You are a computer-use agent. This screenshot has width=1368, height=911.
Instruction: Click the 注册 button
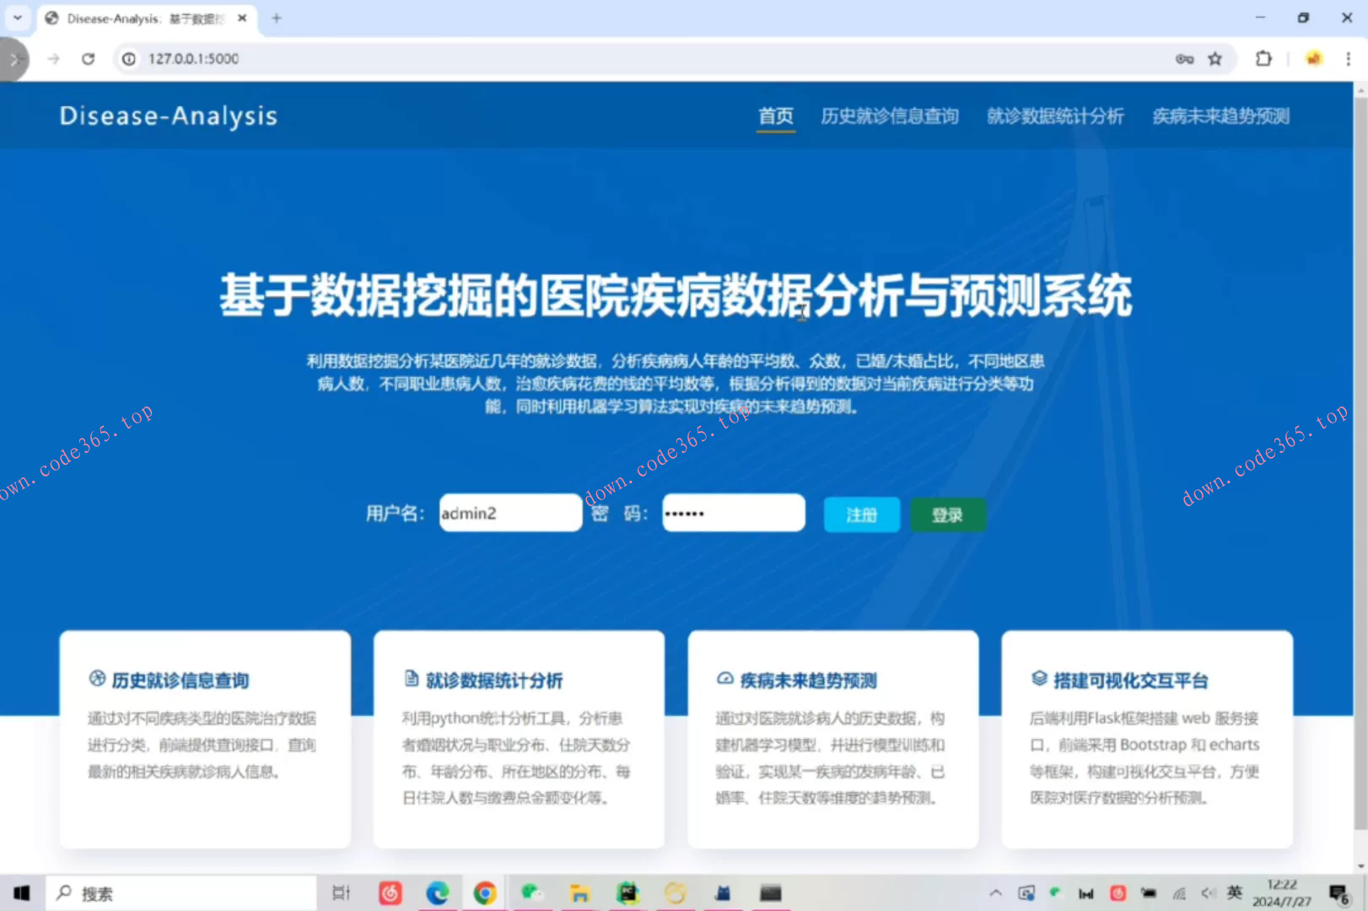pyautogui.click(x=861, y=515)
